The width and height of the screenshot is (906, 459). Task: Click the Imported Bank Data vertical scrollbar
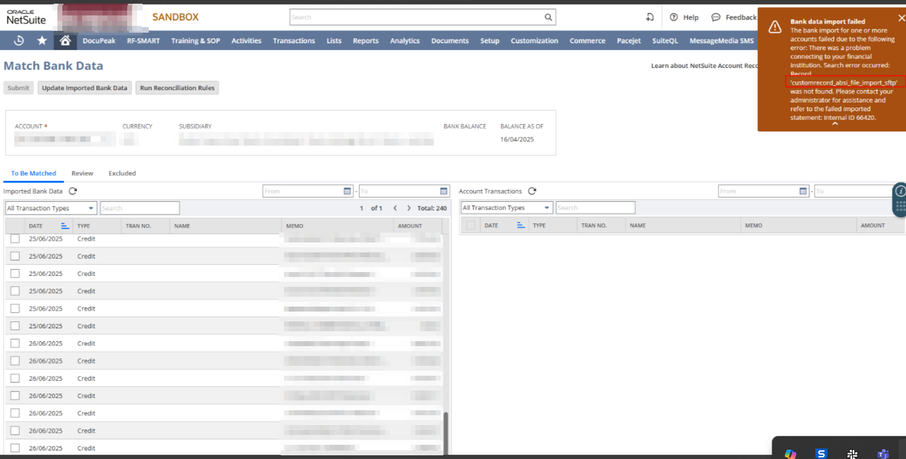447,432
